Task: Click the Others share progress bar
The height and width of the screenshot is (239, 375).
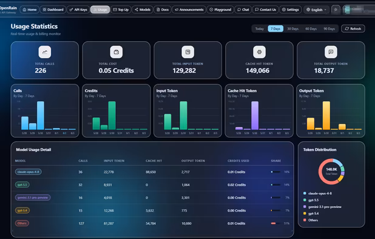Action: pyautogui.click(x=275, y=223)
